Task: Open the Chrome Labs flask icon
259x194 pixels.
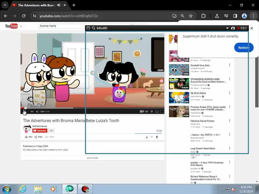Action: click(217, 16)
